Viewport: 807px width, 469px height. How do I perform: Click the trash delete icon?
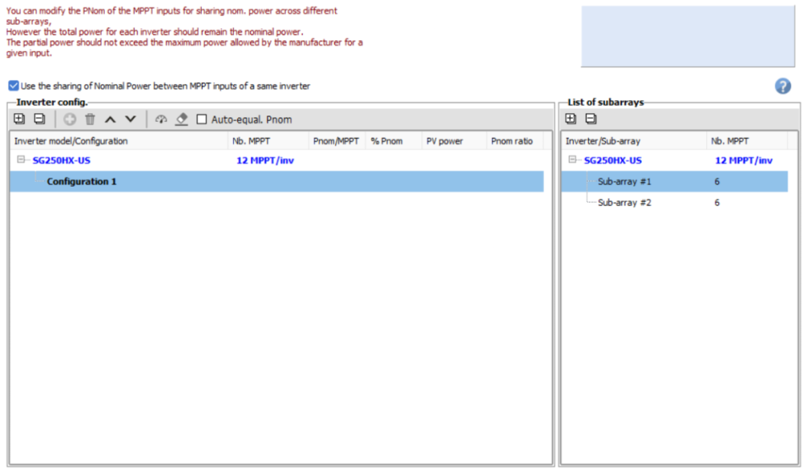pyautogui.click(x=90, y=119)
